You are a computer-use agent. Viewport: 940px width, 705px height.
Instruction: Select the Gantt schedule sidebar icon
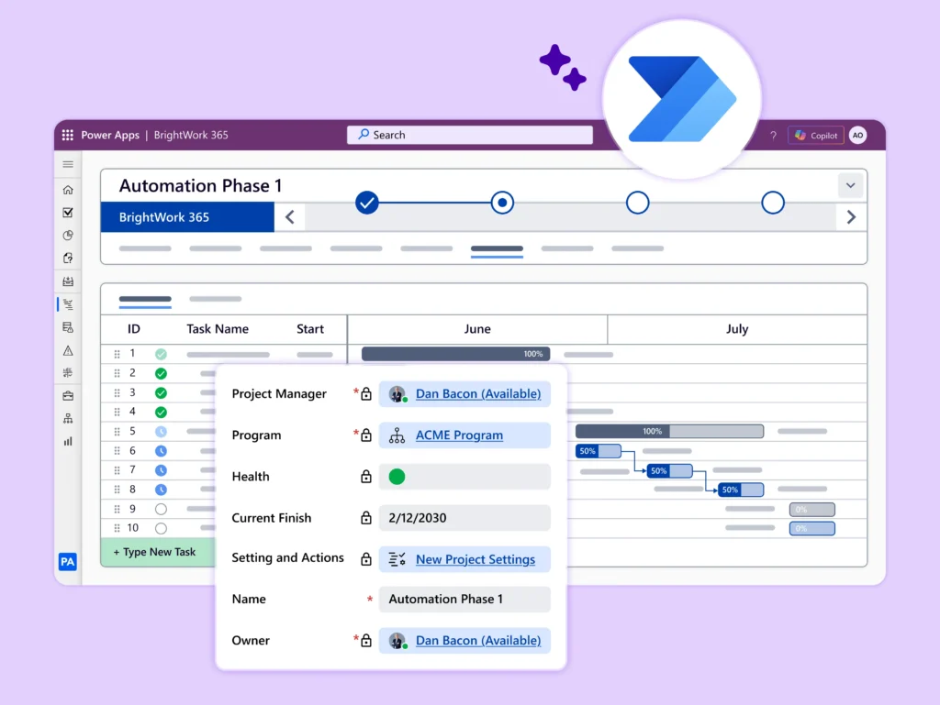[68, 304]
